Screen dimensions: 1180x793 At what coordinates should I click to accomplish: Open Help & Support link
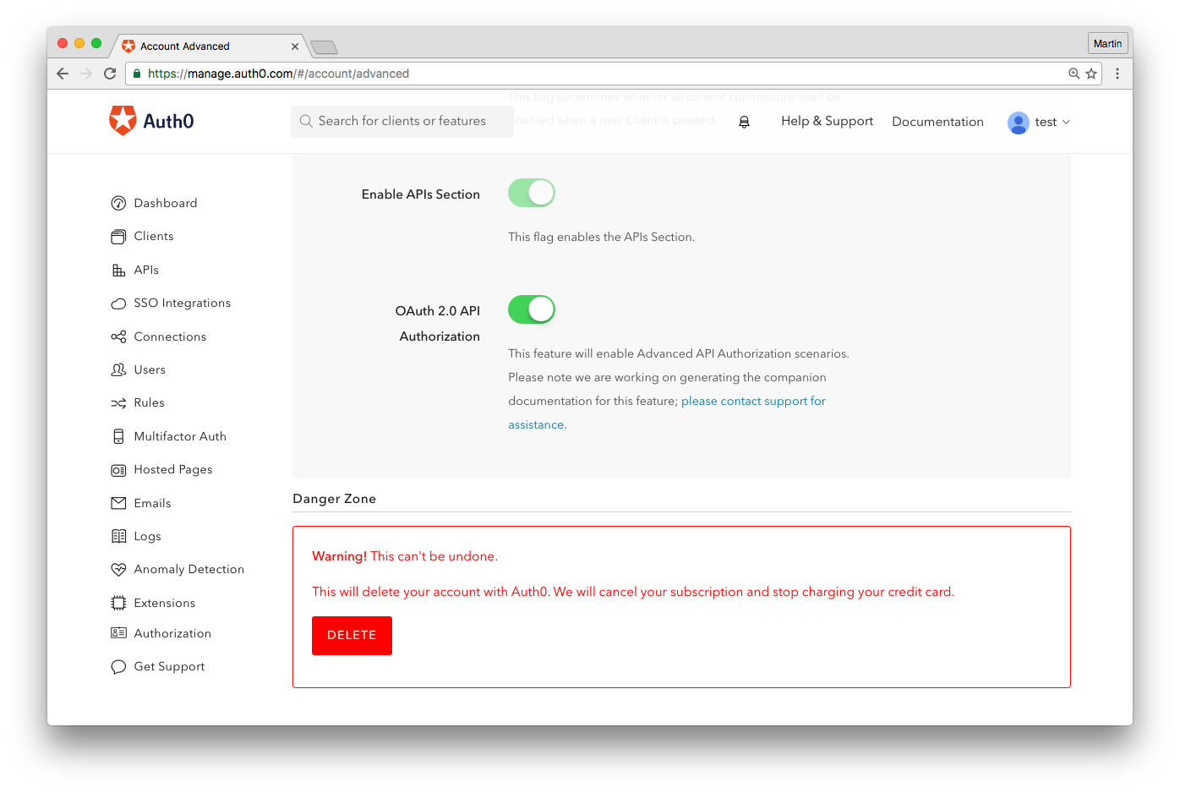(827, 121)
